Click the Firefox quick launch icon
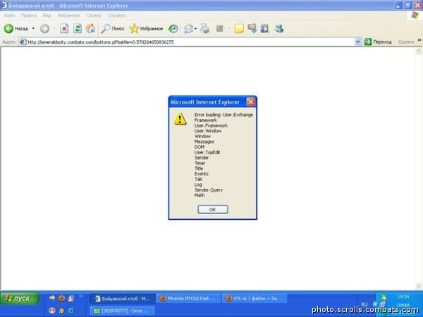423x317 pixels. (62, 299)
